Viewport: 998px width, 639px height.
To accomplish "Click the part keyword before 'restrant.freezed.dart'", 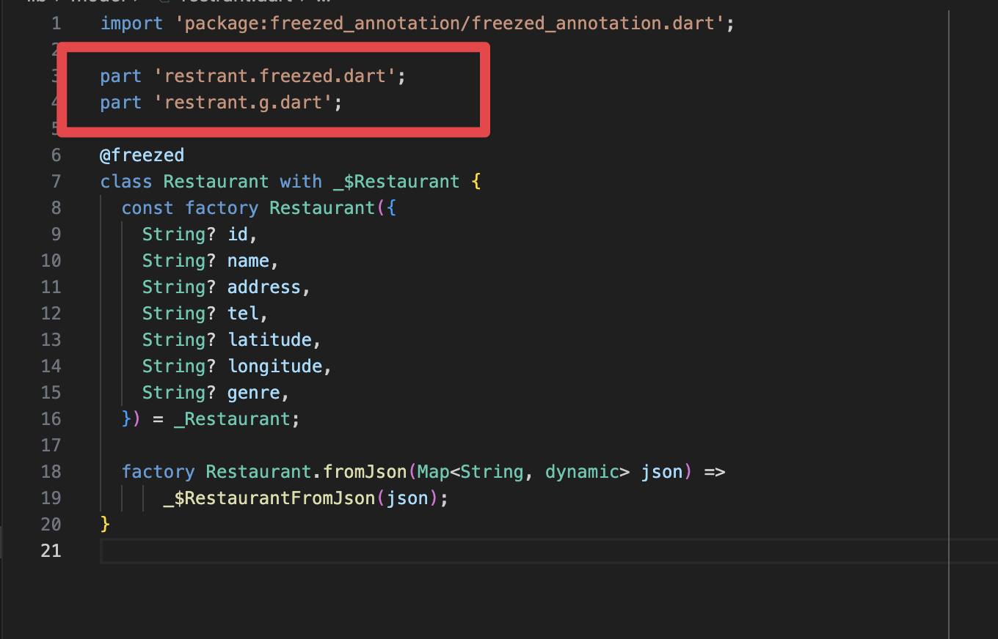I will [121, 76].
